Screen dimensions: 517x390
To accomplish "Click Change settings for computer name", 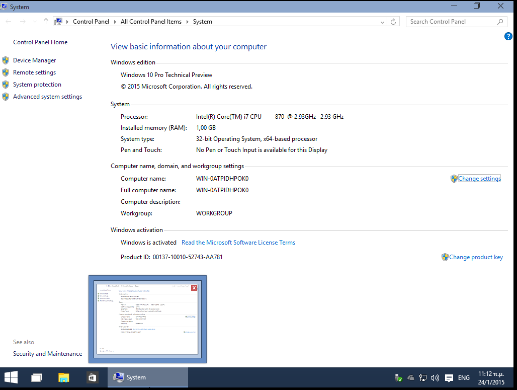I will click(x=479, y=179).
